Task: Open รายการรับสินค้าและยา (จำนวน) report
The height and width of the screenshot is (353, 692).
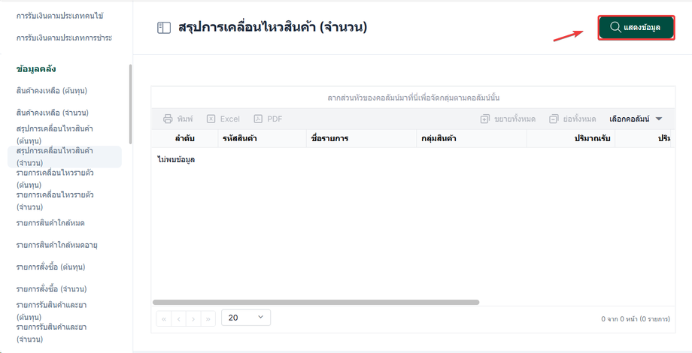Action: (50, 333)
